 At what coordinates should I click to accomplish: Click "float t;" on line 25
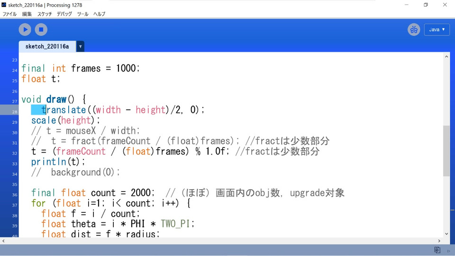coord(41,79)
